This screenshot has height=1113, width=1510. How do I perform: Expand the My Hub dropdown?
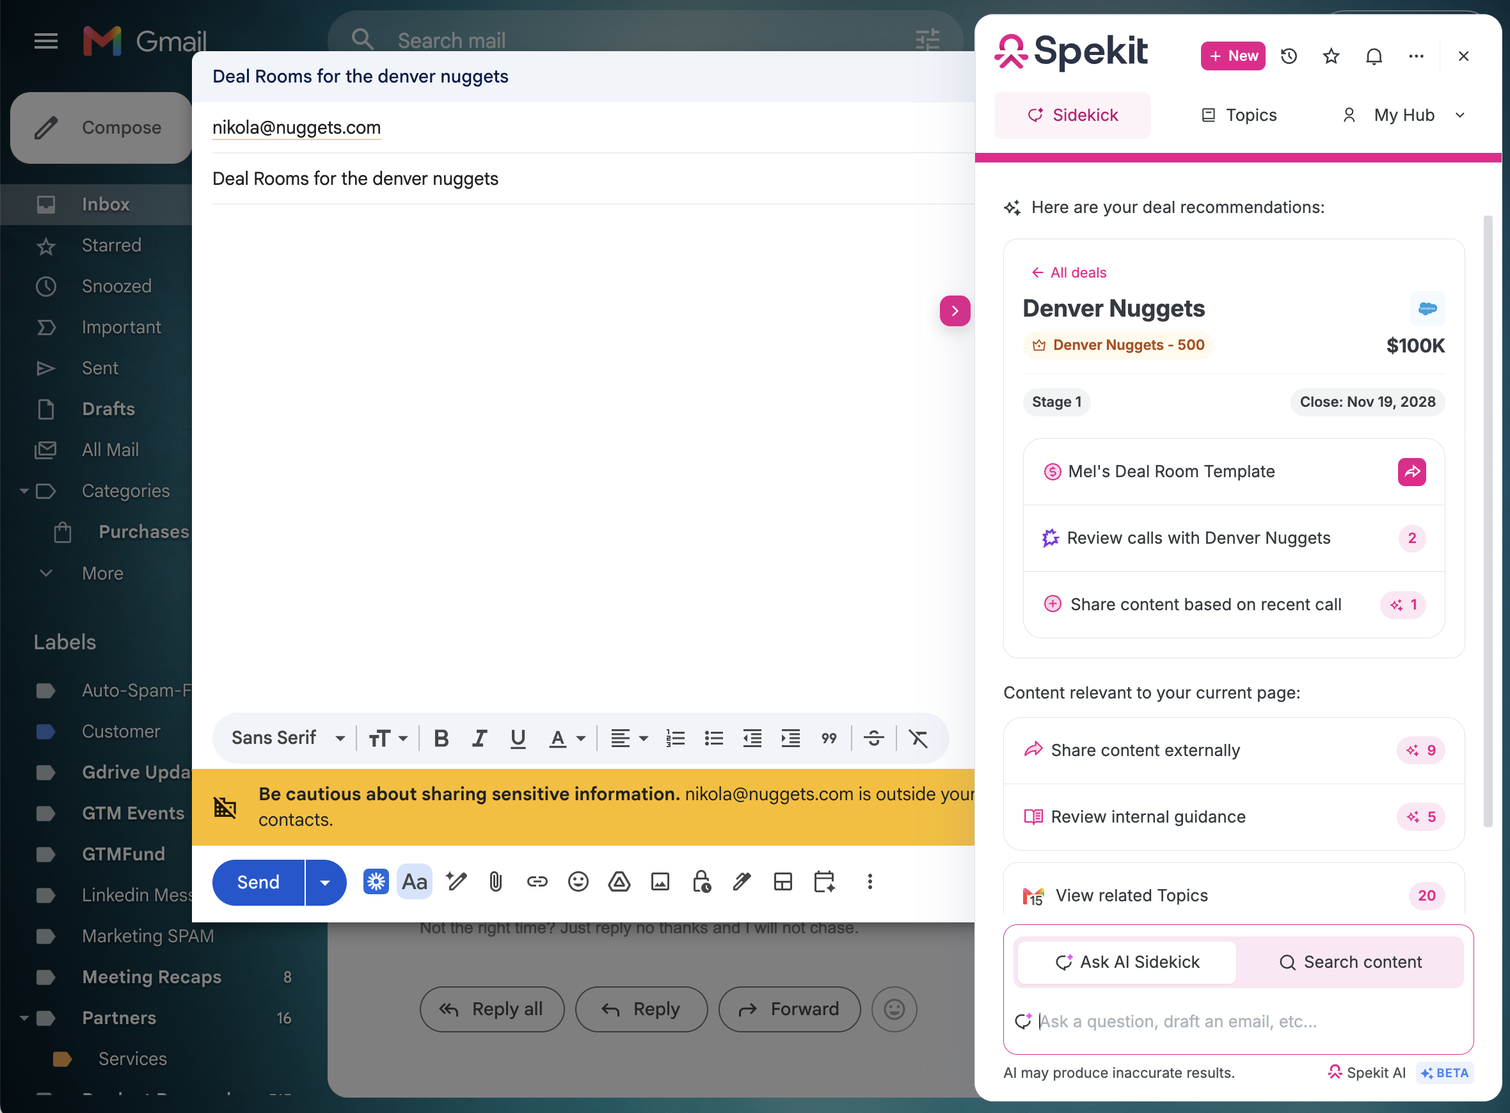point(1404,115)
